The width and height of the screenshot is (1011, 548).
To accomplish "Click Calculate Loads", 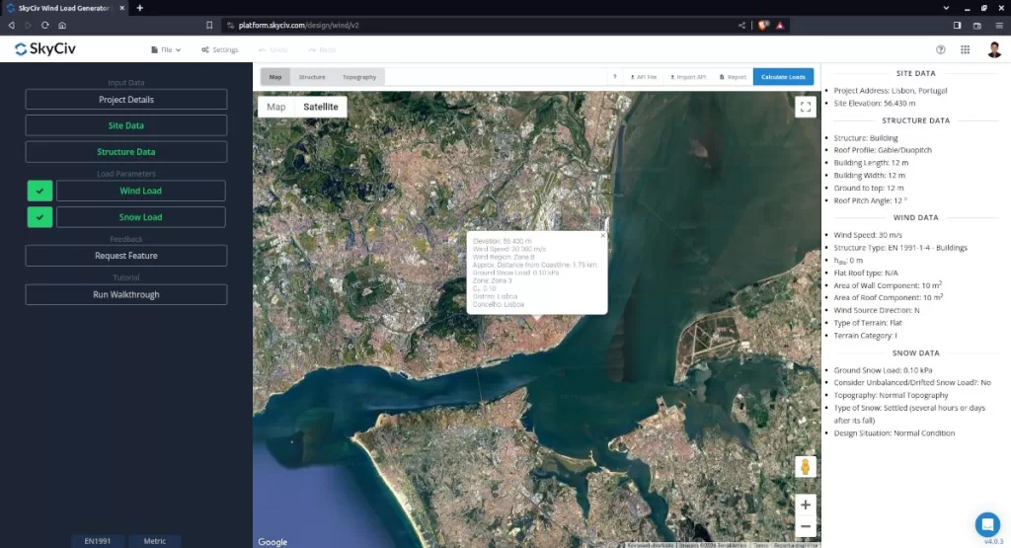I will 783,77.
